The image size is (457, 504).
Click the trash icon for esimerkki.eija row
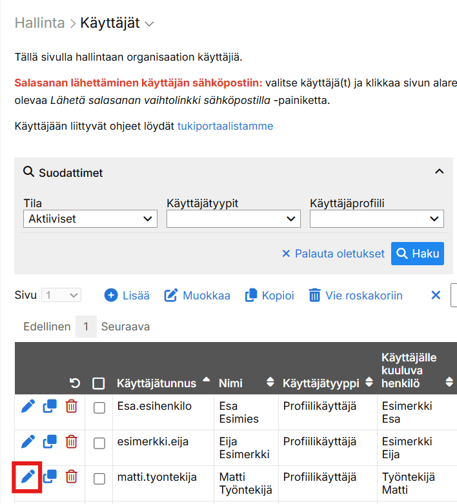(x=72, y=442)
